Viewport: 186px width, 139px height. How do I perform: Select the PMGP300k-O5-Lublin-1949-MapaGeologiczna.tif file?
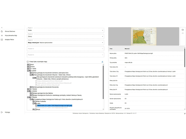[52, 107]
